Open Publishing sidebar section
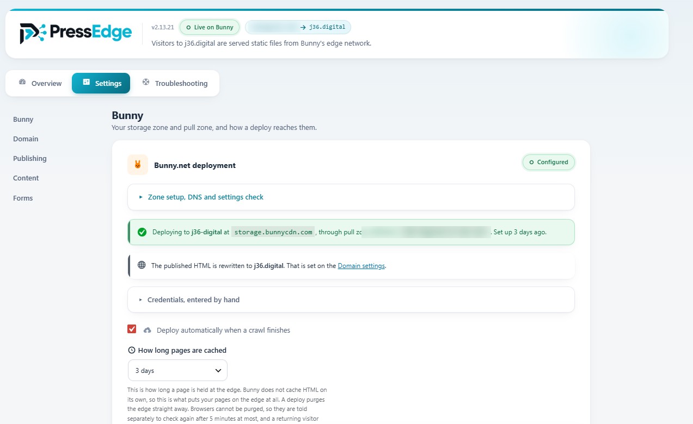This screenshot has height=424, width=693. pos(30,158)
